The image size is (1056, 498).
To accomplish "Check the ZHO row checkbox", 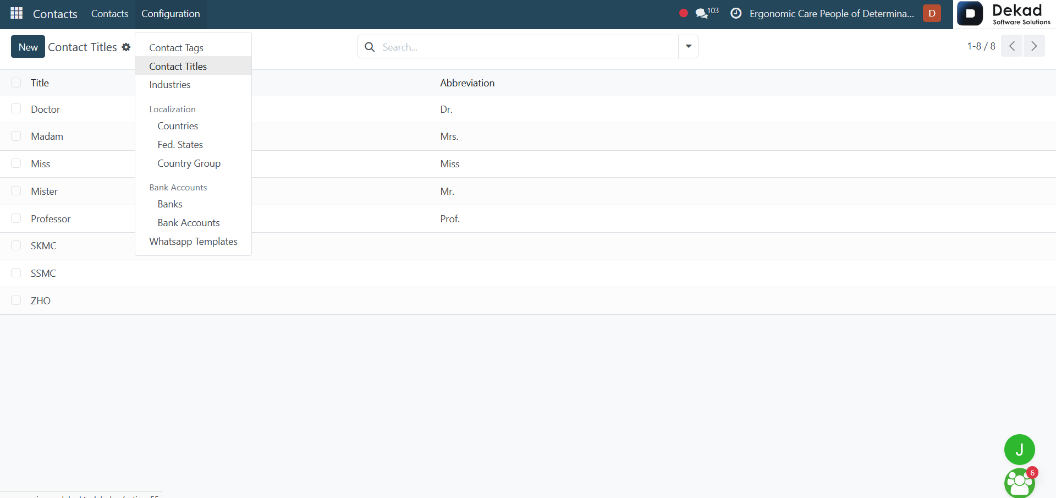I will tap(16, 300).
